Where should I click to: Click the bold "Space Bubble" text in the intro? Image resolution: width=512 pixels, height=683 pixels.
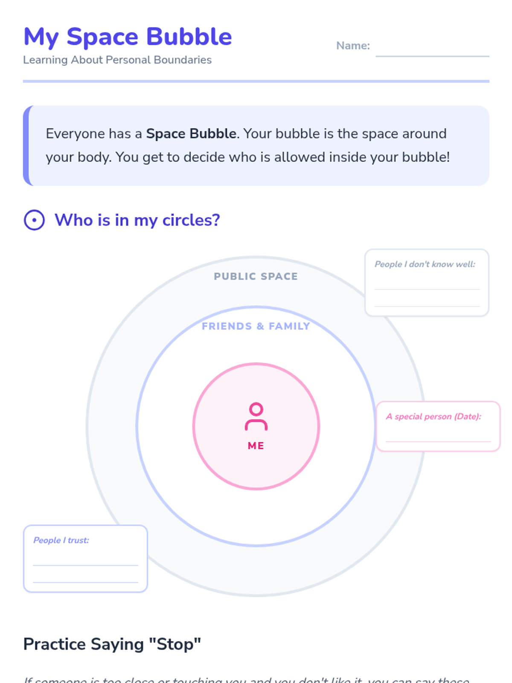(x=191, y=134)
